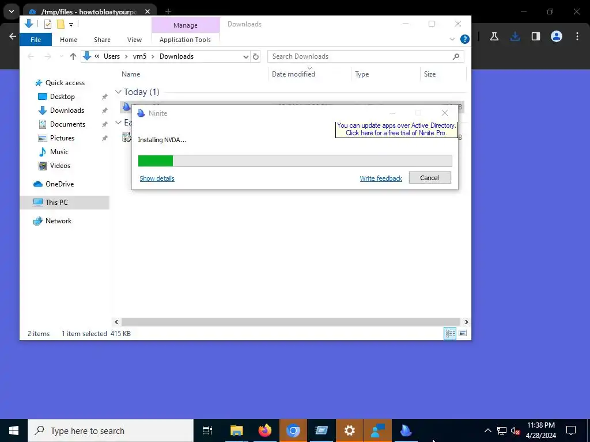Open Desktop in the navigation pane
Viewport: 590px width, 442px height.
click(62, 97)
